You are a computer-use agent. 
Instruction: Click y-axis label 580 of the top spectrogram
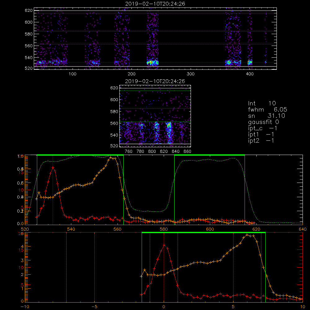[x=29, y=34]
